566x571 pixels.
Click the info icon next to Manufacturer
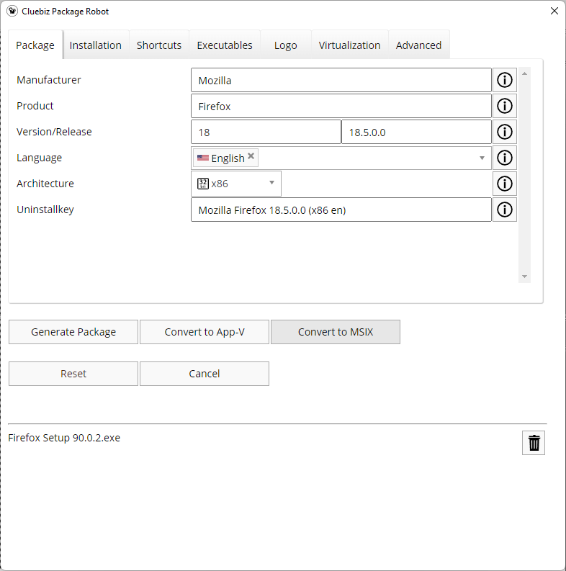[x=505, y=80]
